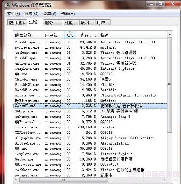Click the Ashampoo Snap 5 description
The image size is (181, 184).
115,117
